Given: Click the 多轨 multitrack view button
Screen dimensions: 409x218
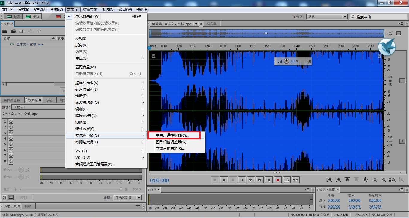Looking at the screenshot, I should point(32,16).
